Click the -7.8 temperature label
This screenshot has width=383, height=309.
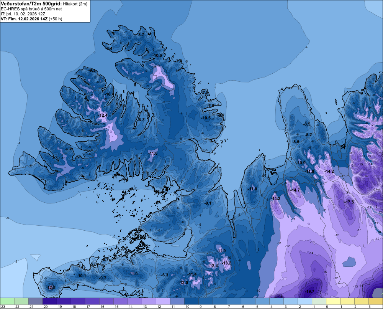pyautogui.click(x=206, y=93)
